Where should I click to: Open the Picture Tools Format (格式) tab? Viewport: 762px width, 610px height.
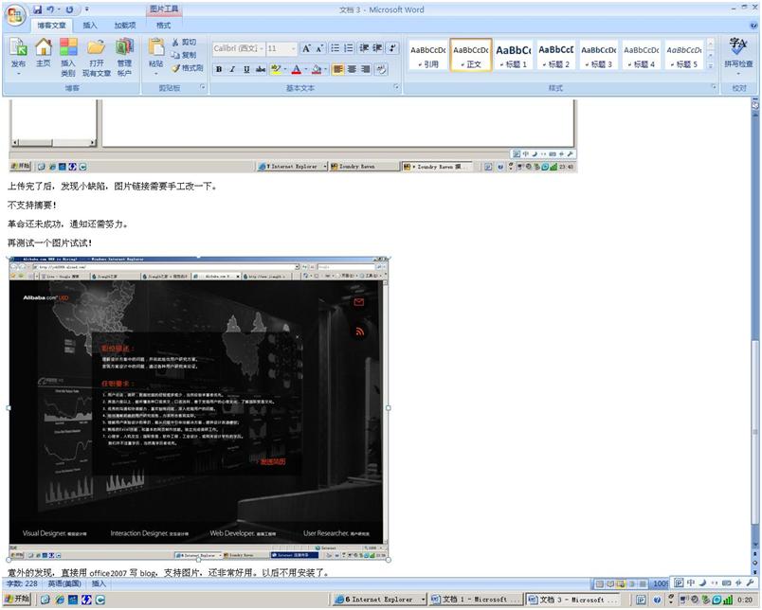(163, 26)
